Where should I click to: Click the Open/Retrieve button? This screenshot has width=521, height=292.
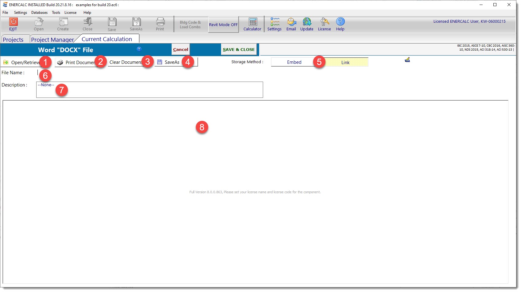coord(21,63)
